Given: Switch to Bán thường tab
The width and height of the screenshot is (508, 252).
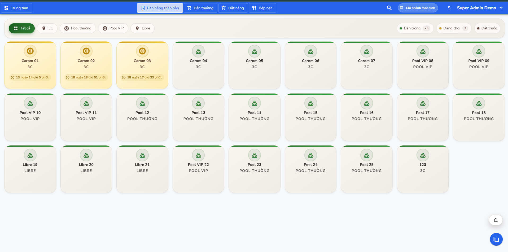Looking at the screenshot, I should 201,8.
